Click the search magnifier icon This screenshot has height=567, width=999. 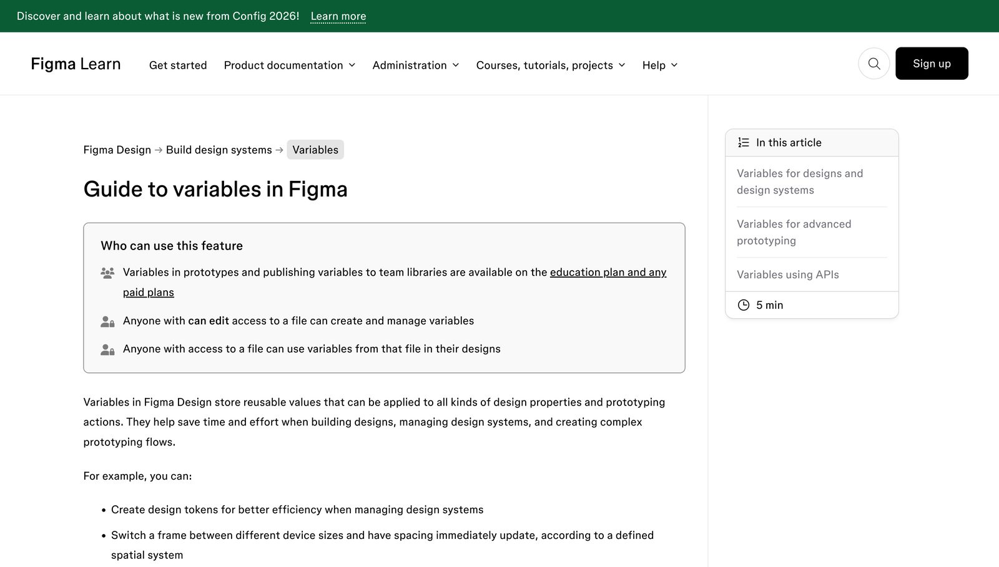[x=874, y=64]
